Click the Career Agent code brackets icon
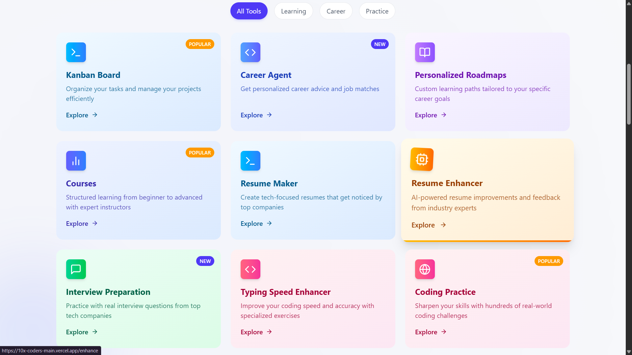The height and width of the screenshot is (355, 632). coord(250,52)
